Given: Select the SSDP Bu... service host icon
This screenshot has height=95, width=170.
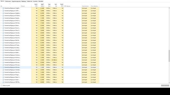Looking at the screenshot, I should 3,82.
